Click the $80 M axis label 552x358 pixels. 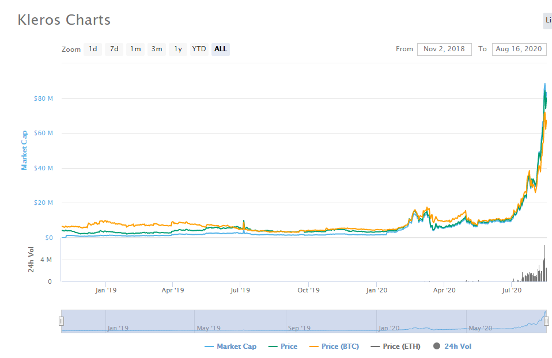pos(43,98)
